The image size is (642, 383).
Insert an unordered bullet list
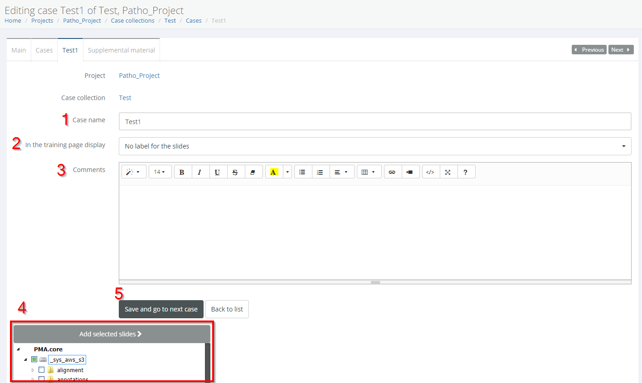coord(302,172)
